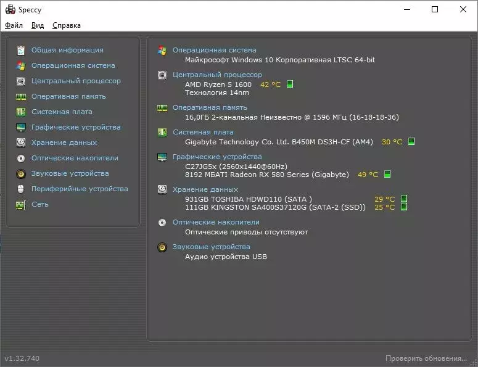This screenshot has height=367, width=478.
Task: Click the Windows flag icon in sidebar
Action: click(21, 65)
